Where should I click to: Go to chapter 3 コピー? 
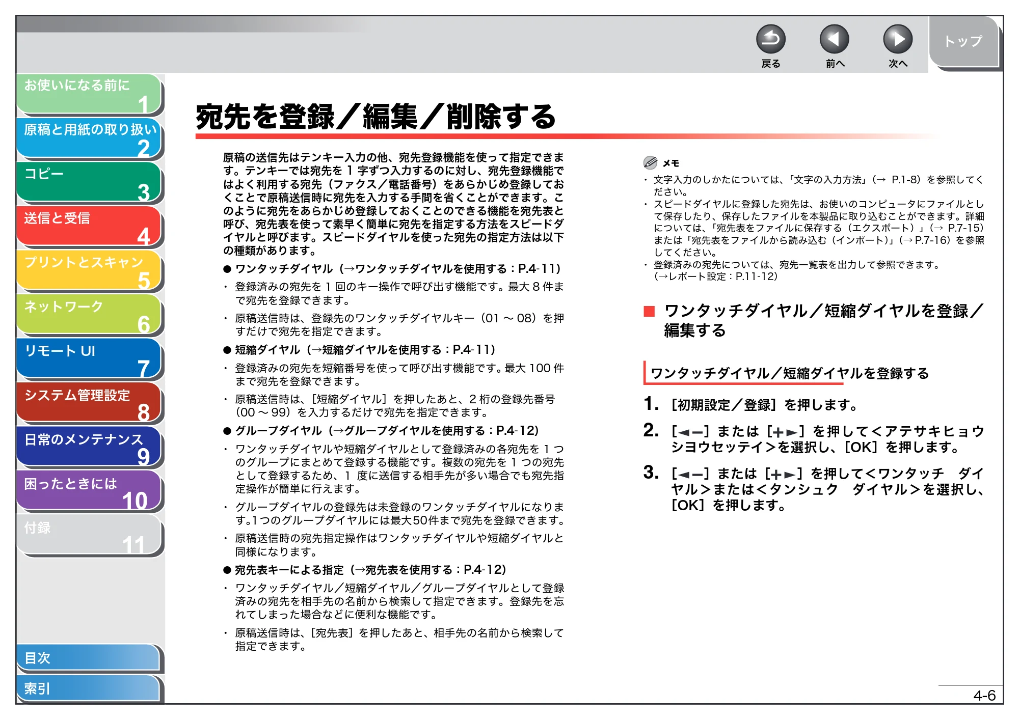tap(89, 182)
